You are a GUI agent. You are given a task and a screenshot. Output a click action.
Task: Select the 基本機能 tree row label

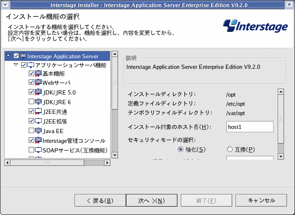(54, 73)
